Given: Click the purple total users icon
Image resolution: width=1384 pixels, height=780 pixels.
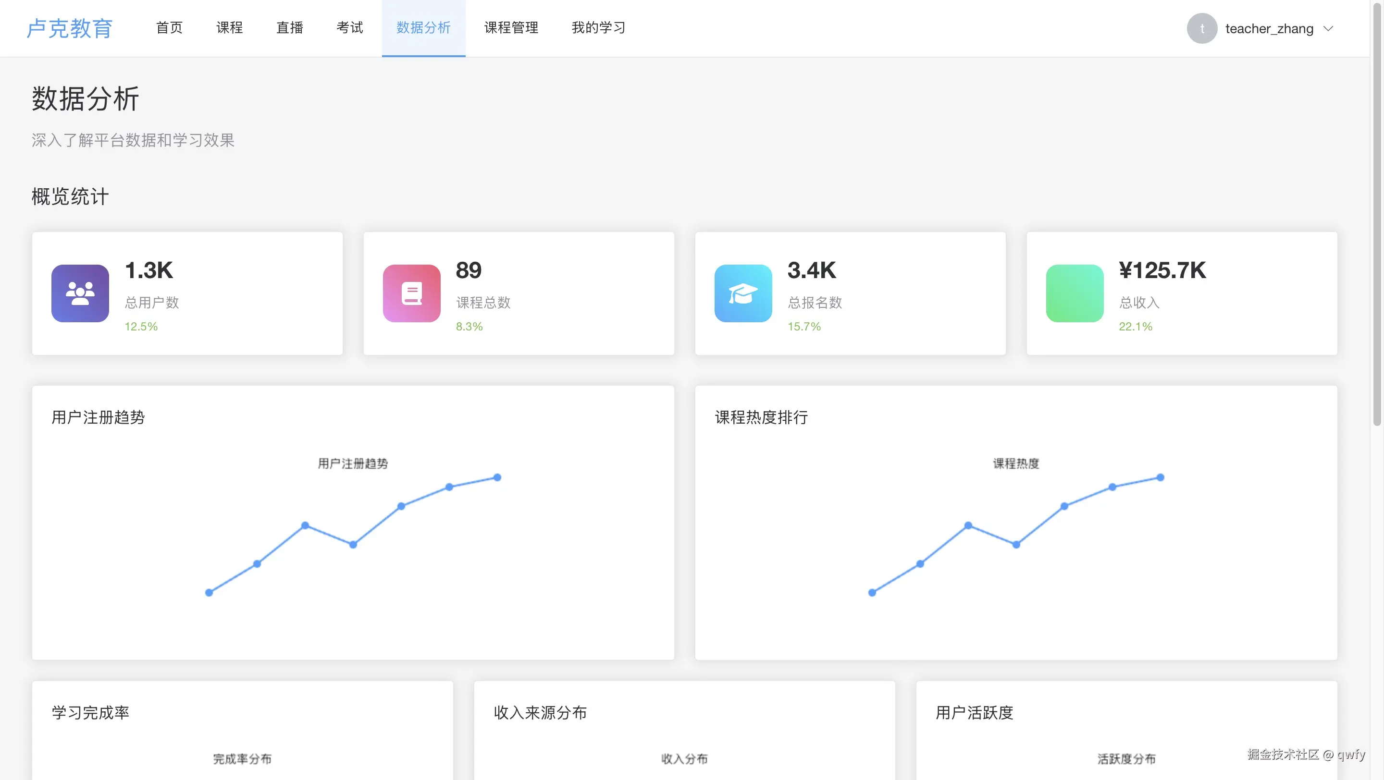Looking at the screenshot, I should [80, 293].
